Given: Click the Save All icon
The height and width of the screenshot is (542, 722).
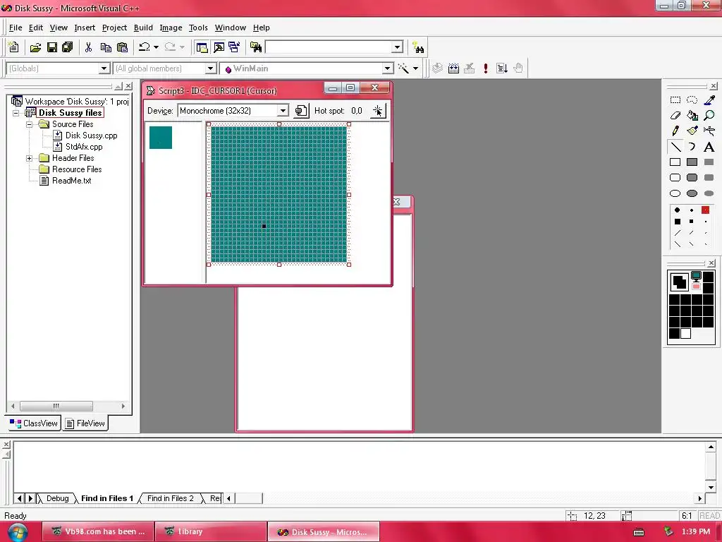Looking at the screenshot, I should [x=67, y=47].
